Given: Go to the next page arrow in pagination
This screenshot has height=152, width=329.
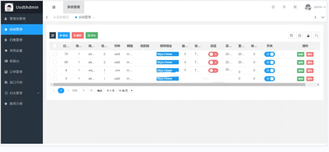Looking at the screenshot, I should coord(68,91).
